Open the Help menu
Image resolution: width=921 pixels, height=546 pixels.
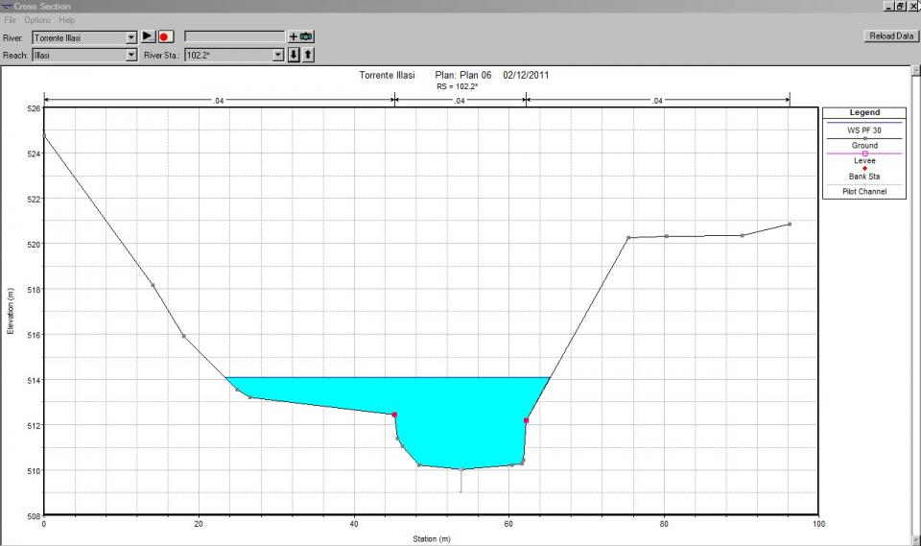66,20
